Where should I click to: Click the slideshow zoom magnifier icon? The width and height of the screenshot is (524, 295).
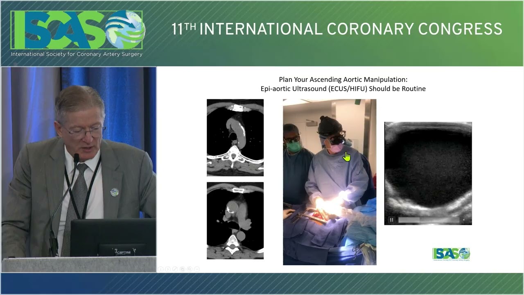[x=190, y=269]
